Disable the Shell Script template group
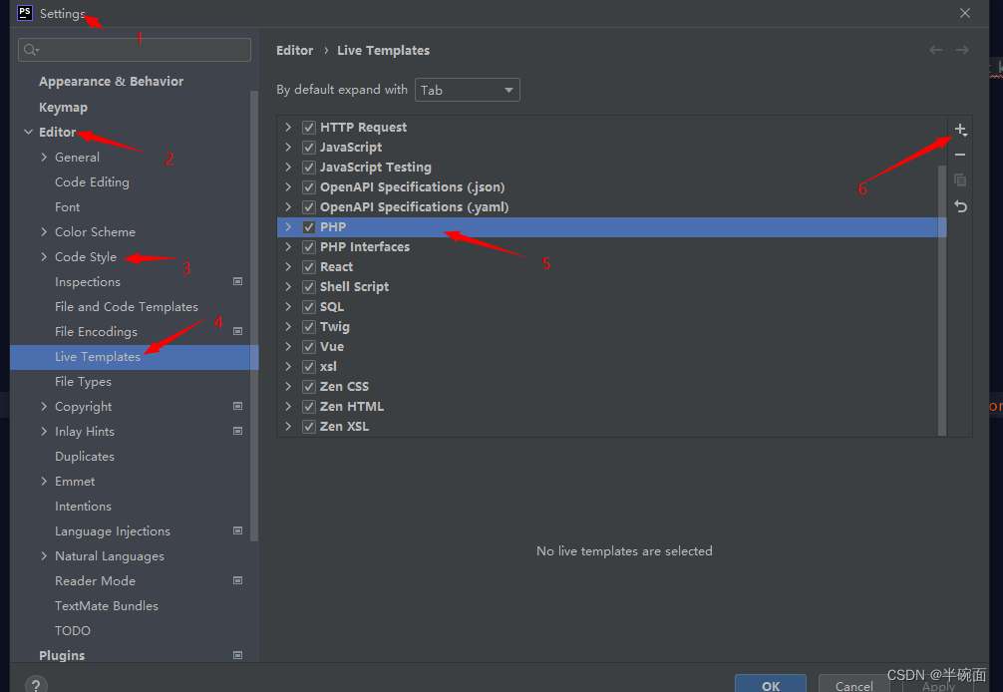Image resolution: width=1003 pixels, height=692 pixels. click(309, 286)
